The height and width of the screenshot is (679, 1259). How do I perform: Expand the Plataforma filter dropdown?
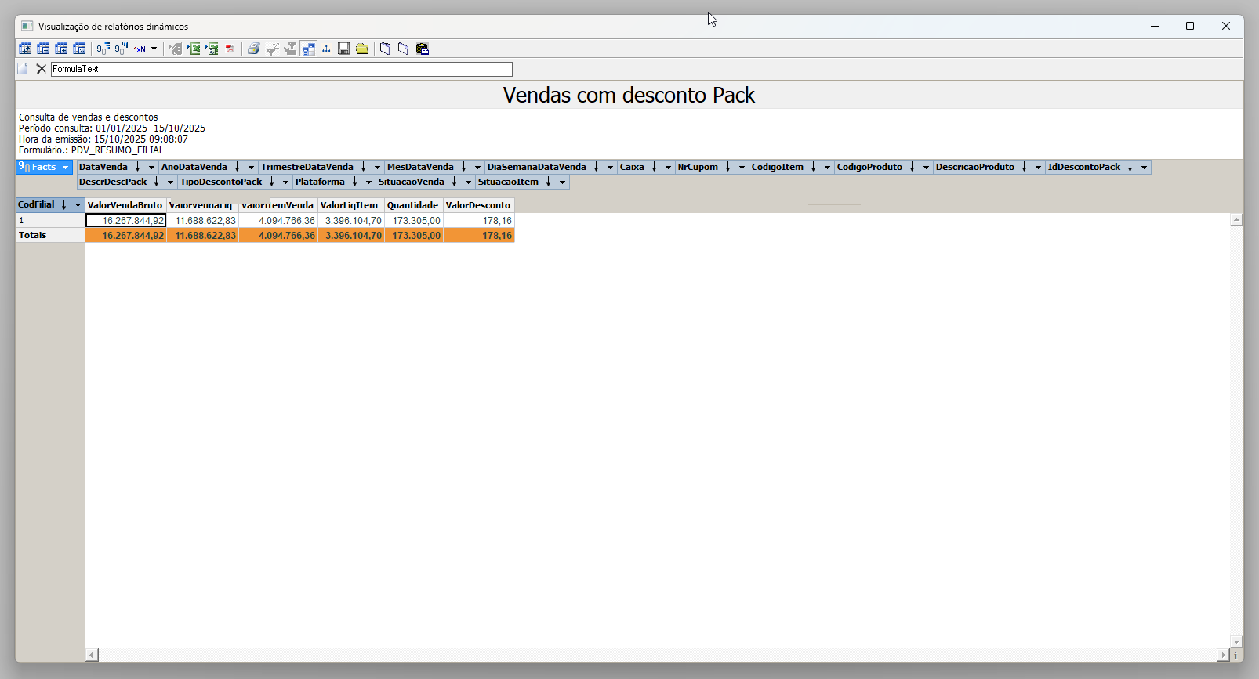[368, 182]
